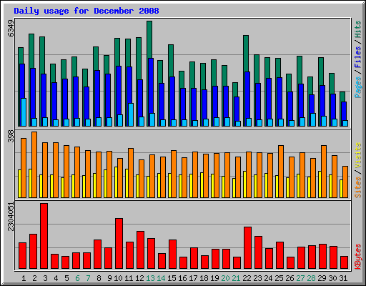Image resolution: width=366 pixels, height=286 pixels.
Task: Click the yellow Sites bar for day 22
Action: pyautogui.click(x=244, y=184)
